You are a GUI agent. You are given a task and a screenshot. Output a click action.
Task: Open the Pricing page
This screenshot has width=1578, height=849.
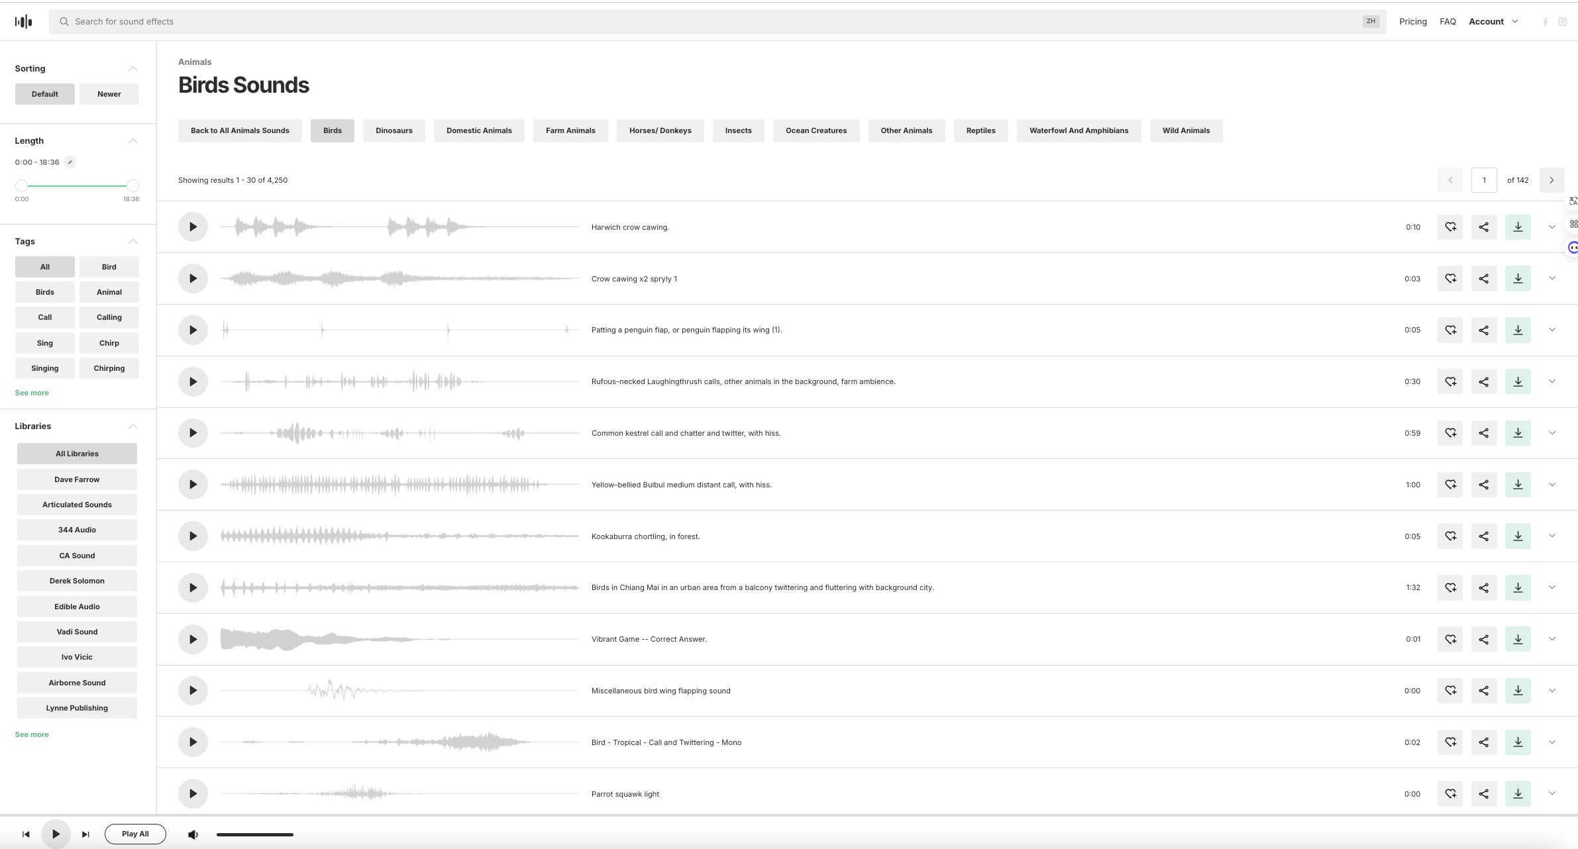click(1412, 22)
